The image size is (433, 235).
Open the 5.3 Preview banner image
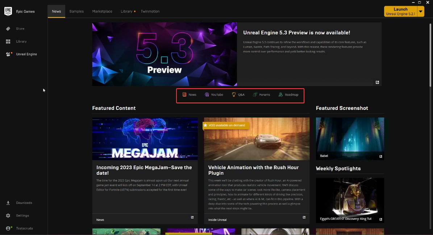pos(165,54)
